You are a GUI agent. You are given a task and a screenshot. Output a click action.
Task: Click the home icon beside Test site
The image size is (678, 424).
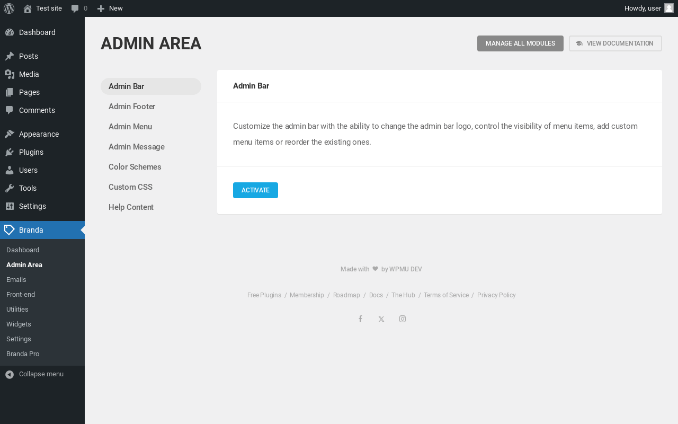[28, 8]
